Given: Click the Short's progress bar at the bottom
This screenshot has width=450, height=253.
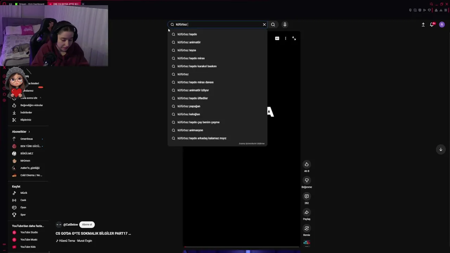Looking at the screenshot, I should tap(242, 247).
